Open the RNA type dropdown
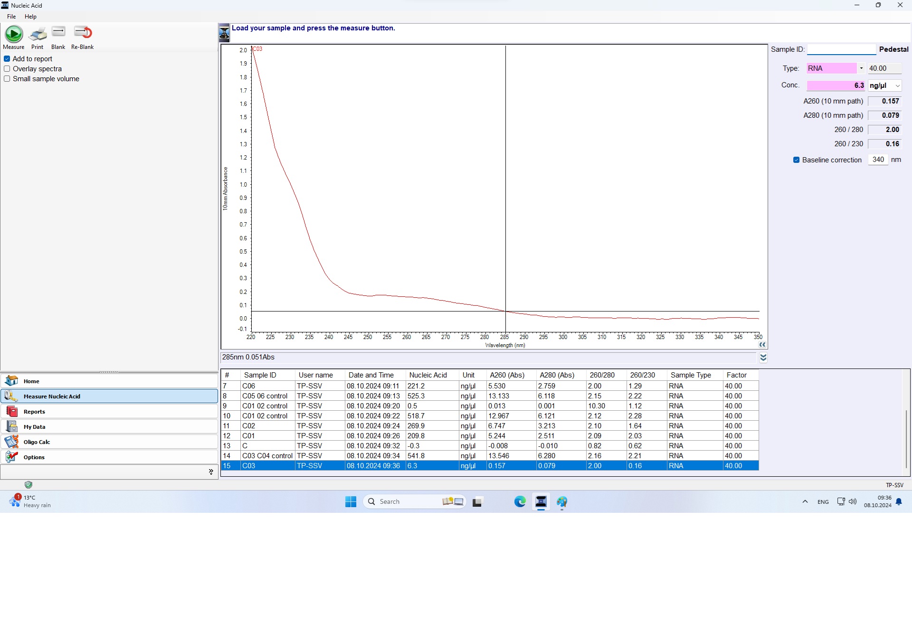This screenshot has height=623, width=912. click(x=861, y=68)
